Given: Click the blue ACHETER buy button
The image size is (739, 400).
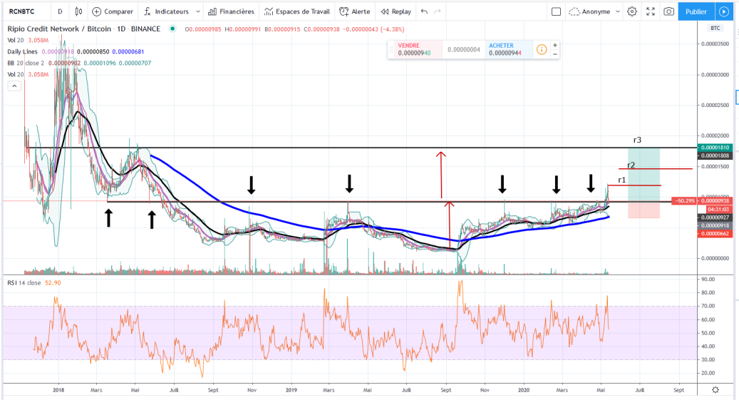Looking at the screenshot, I should [x=508, y=49].
